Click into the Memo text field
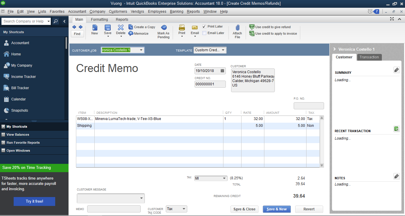Screen dimensions: 405x216 pyautogui.click(x=114, y=209)
